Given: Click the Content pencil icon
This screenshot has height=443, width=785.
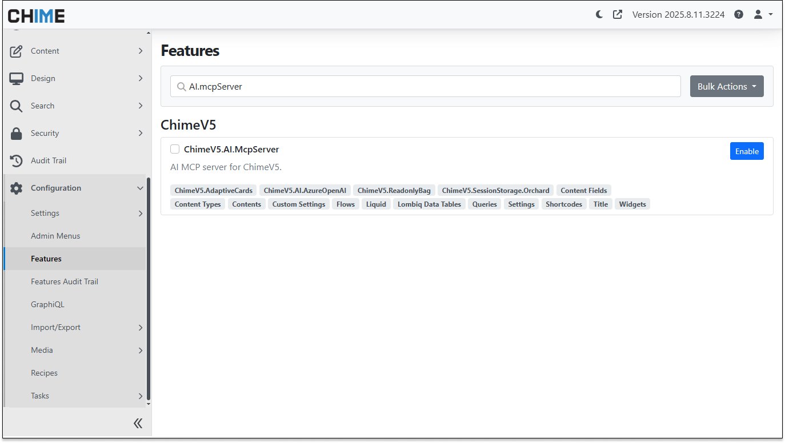Looking at the screenshot, I should (17, 51).
